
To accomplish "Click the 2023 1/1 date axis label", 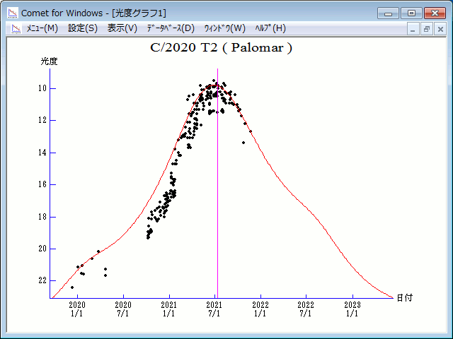I will coord(352,309).
